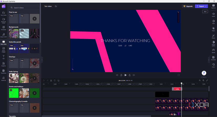Click the Clipchamp logo icon
The image size is (217, 117).
coord(4,6)
